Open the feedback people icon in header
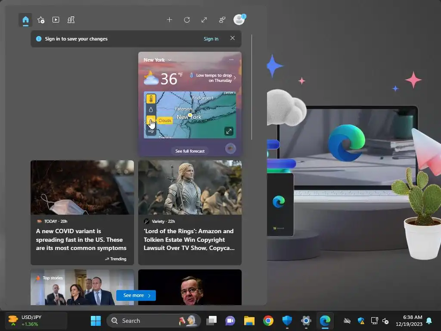Viewport: 441px width, 331px height. 222,20
